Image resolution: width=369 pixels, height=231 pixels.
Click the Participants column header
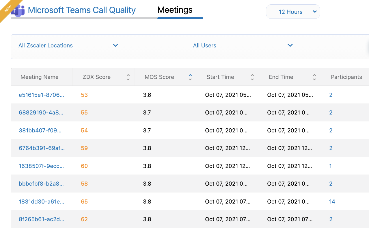[346, 77]
